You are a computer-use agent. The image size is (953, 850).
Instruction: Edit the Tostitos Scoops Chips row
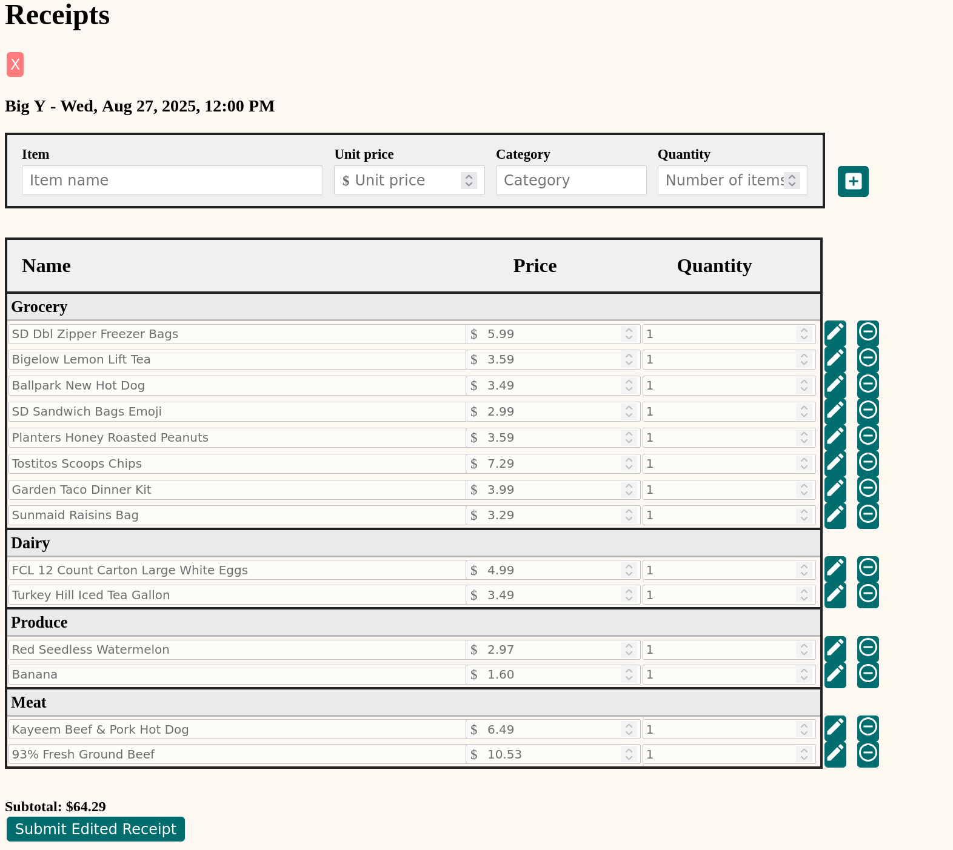(835, 463)
